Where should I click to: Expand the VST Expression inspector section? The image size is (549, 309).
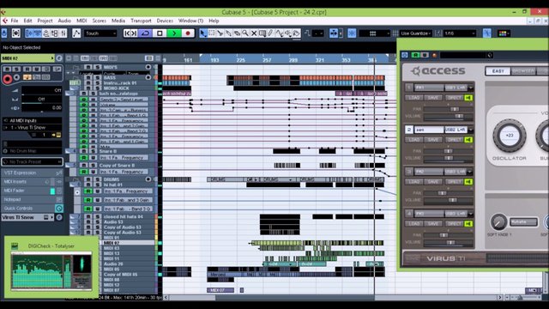[32, 173]
